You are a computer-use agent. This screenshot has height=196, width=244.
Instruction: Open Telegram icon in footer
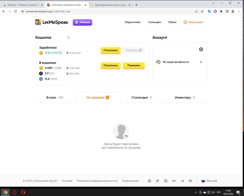[182, 181]
